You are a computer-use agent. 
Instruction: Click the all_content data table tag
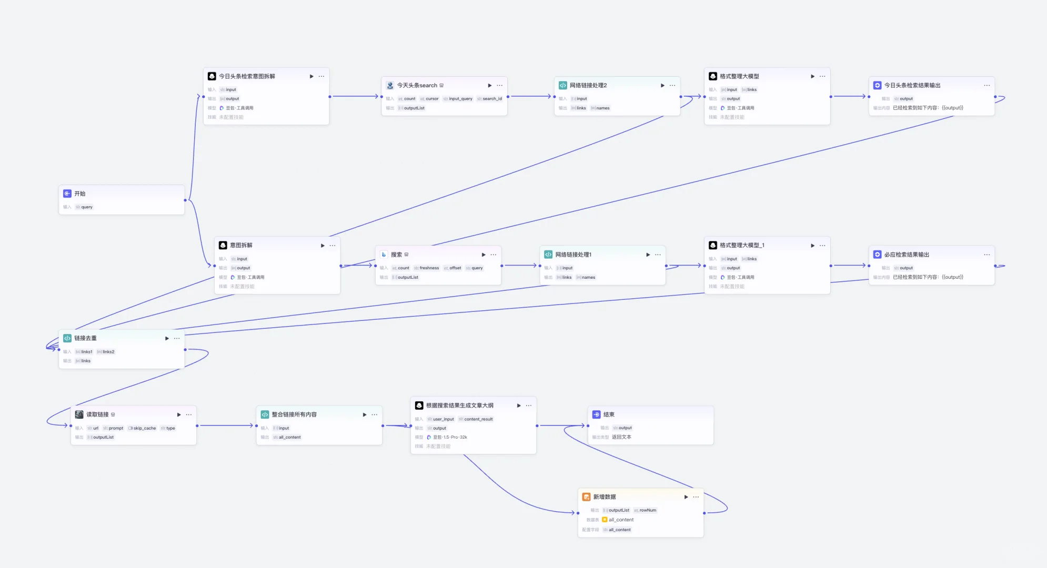click(x=621, y=520)
